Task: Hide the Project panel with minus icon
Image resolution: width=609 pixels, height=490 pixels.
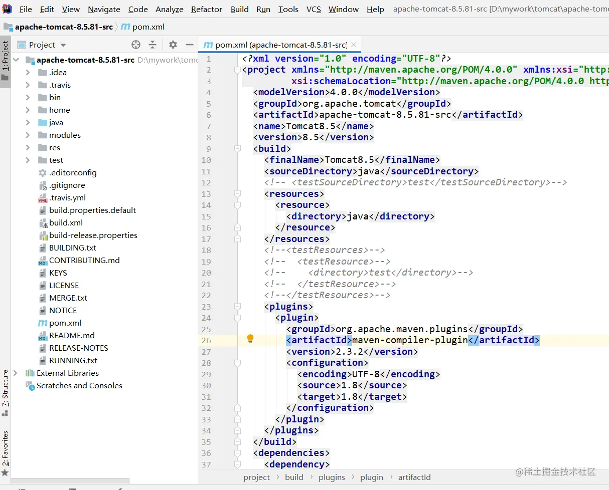Action: pos(190,45)
